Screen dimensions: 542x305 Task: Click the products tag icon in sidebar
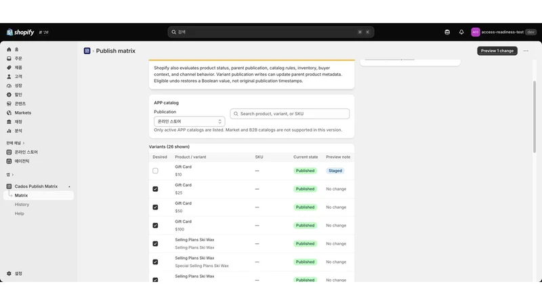pyautogui.click(x=9, y=67)
